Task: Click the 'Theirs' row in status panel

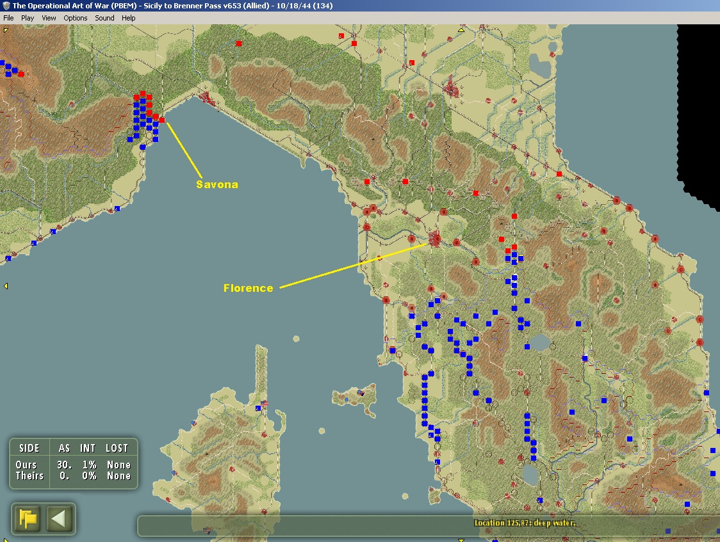Action: [x=74, y=476]
